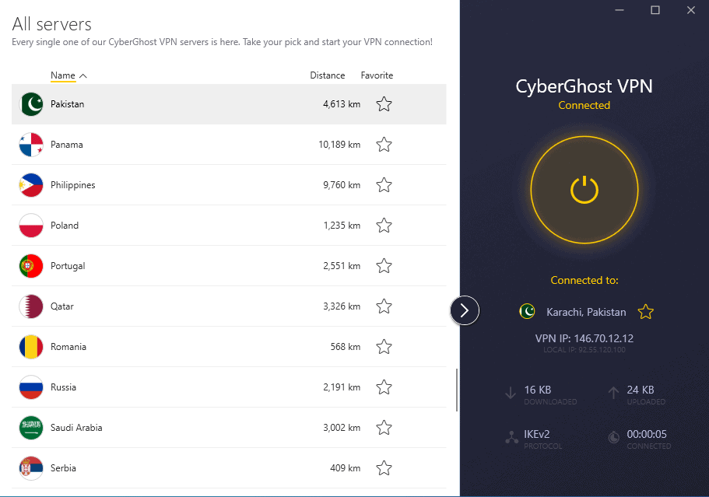
Task: Click the Panama flag icon
Action: (31, 145)
